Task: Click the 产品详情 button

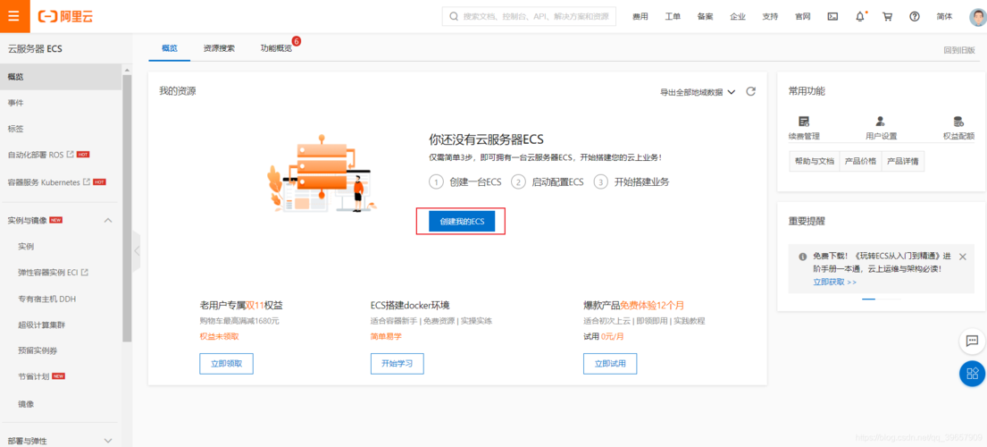Action: point(903,161)
